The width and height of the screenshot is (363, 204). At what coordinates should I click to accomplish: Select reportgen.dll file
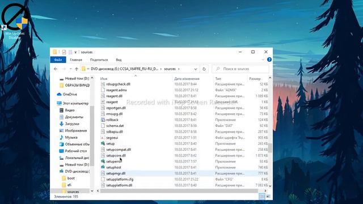click(x=116, y=108)
